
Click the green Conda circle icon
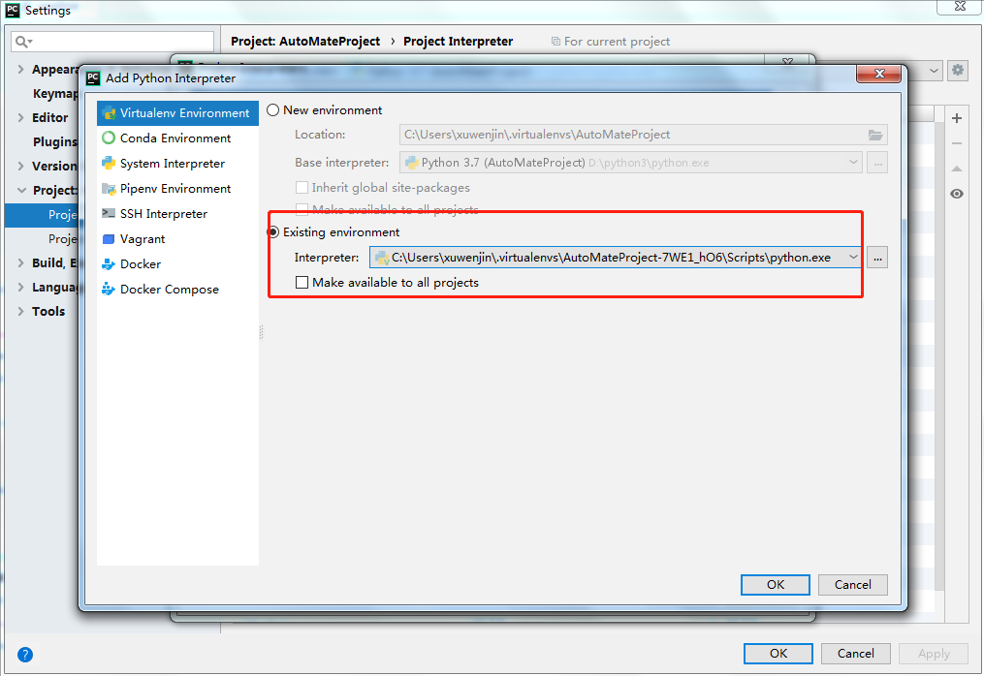coord(109,138)
